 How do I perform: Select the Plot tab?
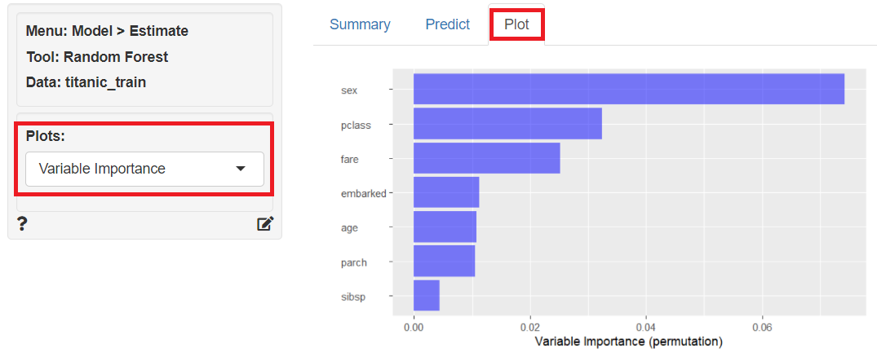pyautogui.click(x=516, y=24)
